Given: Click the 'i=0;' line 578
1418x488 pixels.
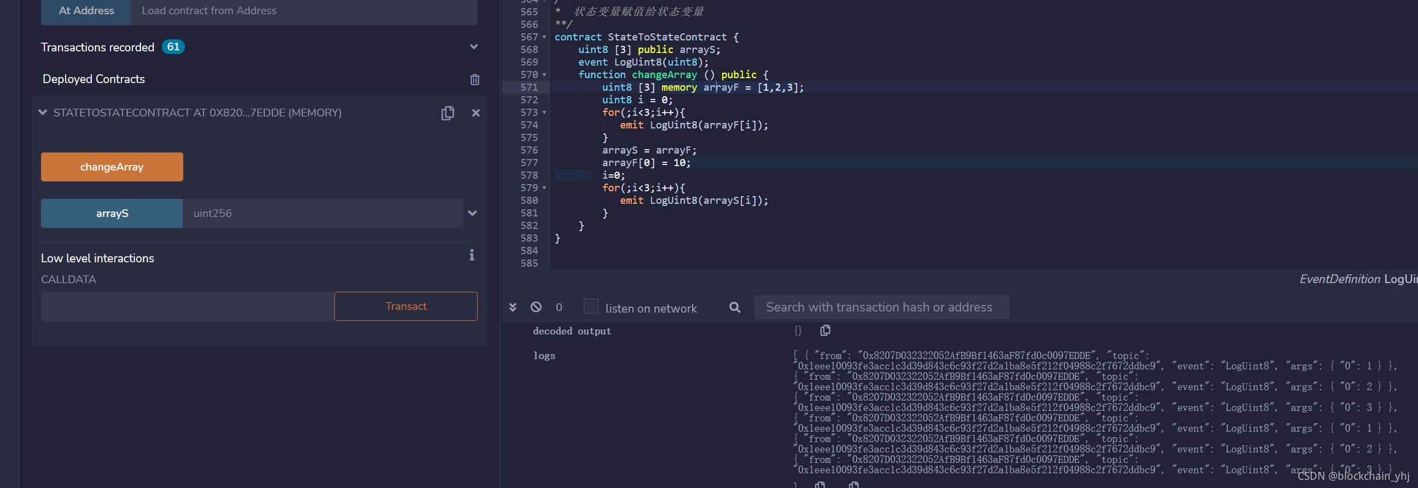Looking at the screenshot, I should tap(613, 175).
